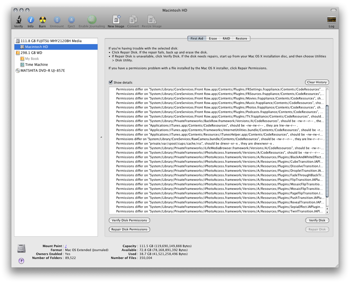Click Verify Disk Permissions button
The height and width of the screenshot is (283, 350).
[x=129, y=220]
